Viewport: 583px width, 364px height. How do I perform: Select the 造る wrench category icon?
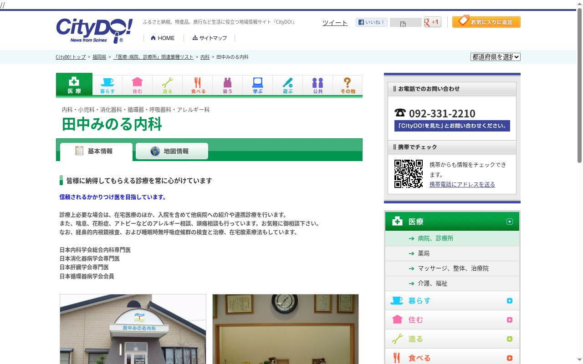[x=168, y=86]
